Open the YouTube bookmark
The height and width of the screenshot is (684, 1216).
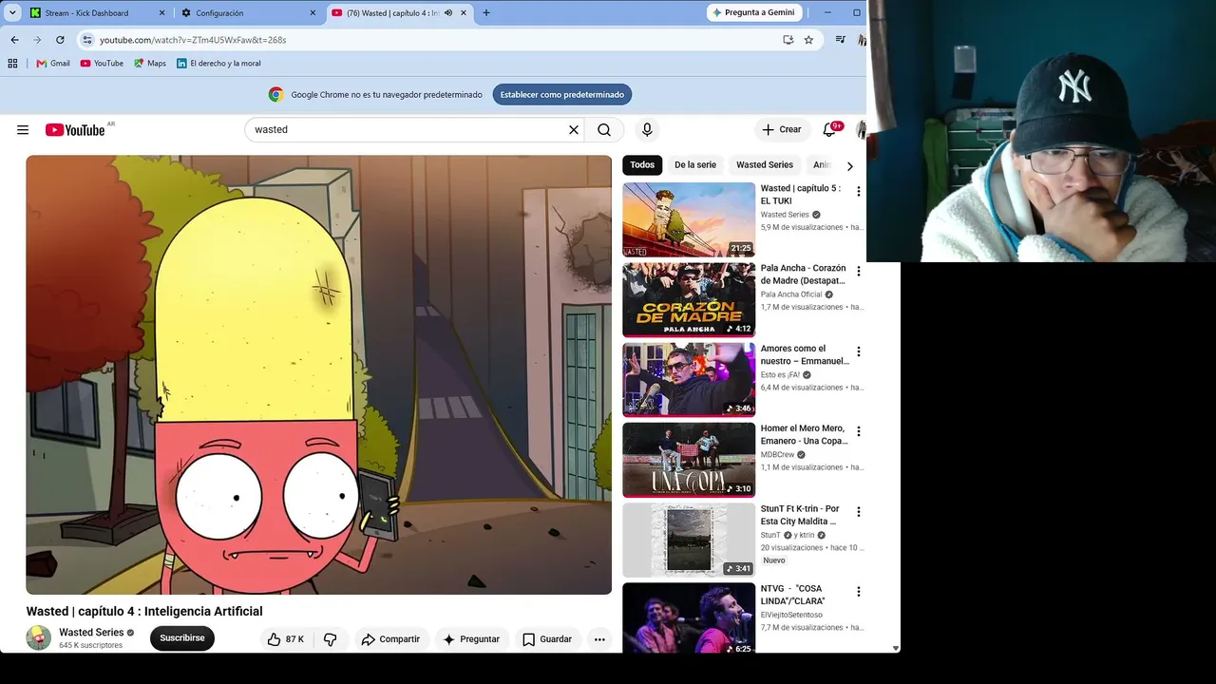[102, 64]
